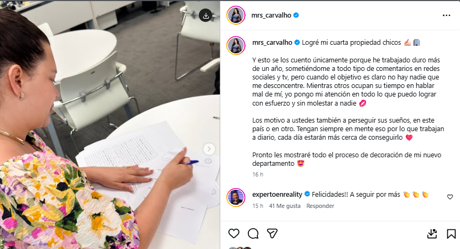Download image using the dark overlay button
The width and height of the screenshot is (460, 249).
206,15
